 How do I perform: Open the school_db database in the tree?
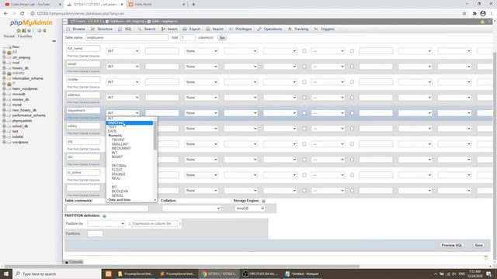20,126
